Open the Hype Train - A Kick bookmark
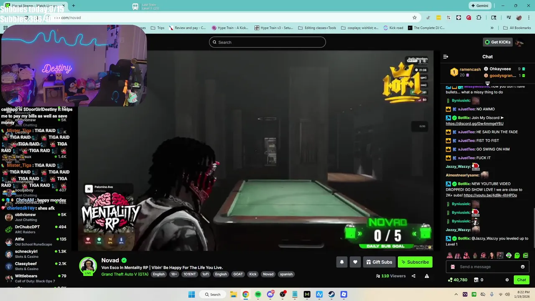The image size is (535, 301). tap(230, 28)
